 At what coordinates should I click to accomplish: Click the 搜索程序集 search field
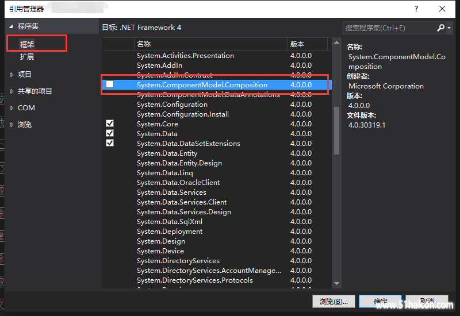coord(389,28)
